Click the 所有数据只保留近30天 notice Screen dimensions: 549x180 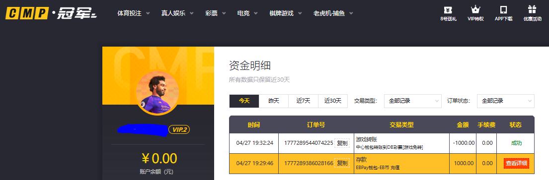pyautogui.click(x=259, y=80)
